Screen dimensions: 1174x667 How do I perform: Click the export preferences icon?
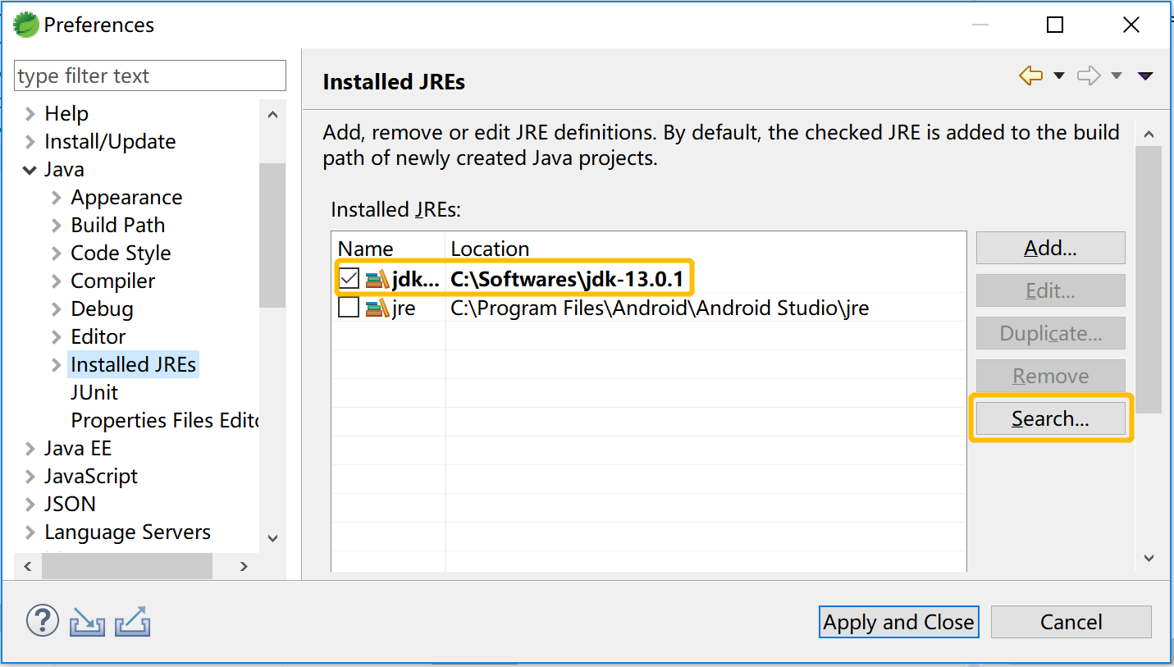tap(131, 622)
